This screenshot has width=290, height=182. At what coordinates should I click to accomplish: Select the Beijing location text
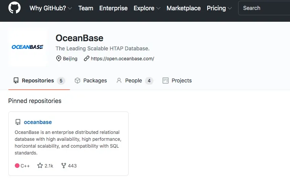[x=70, y=59]
